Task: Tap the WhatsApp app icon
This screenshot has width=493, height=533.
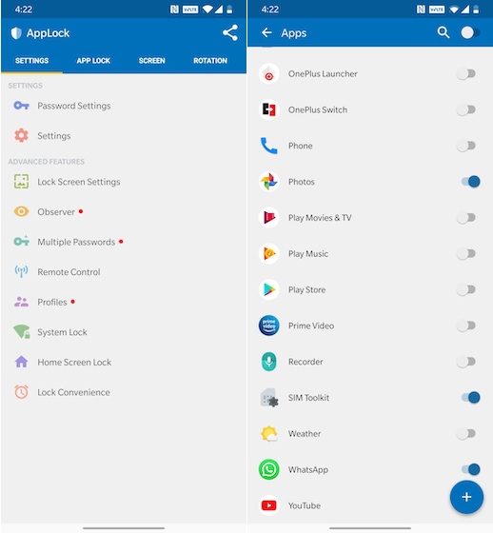Action: 269,470
